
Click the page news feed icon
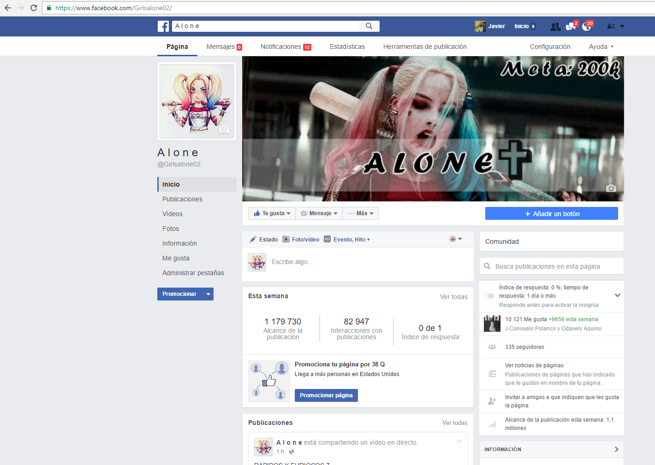(x=492, y=374)
